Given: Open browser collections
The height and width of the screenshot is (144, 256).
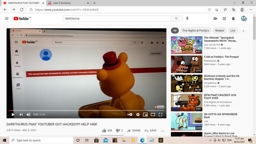Looking at the screenshot, I should coord(234,10).
